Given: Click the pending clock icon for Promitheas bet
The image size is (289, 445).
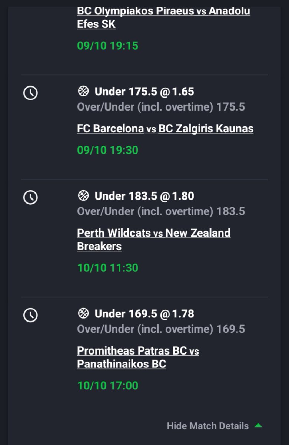Looking at the screenshot, I should tap(30, 315).
